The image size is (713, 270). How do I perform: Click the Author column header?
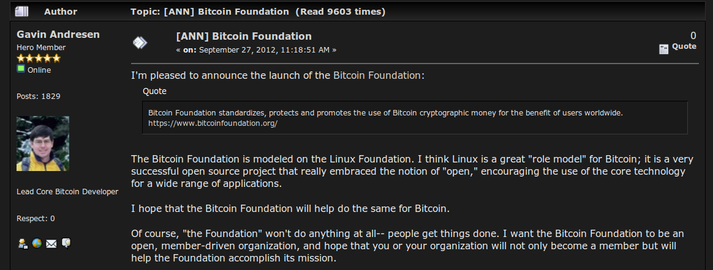(x=61, y=12)
